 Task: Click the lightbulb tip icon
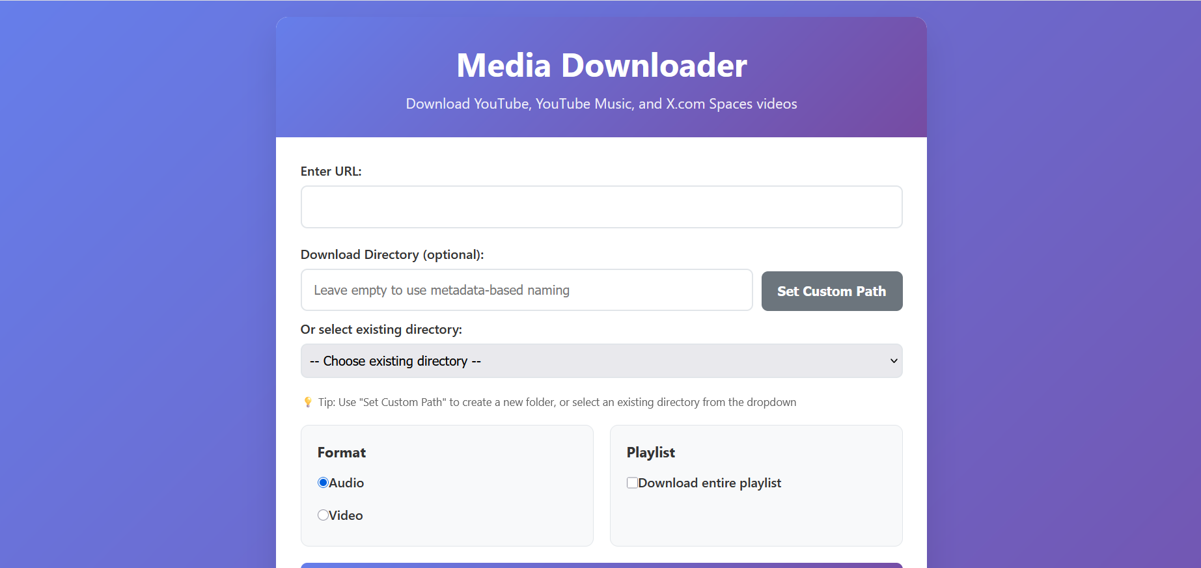click(308, 402)
